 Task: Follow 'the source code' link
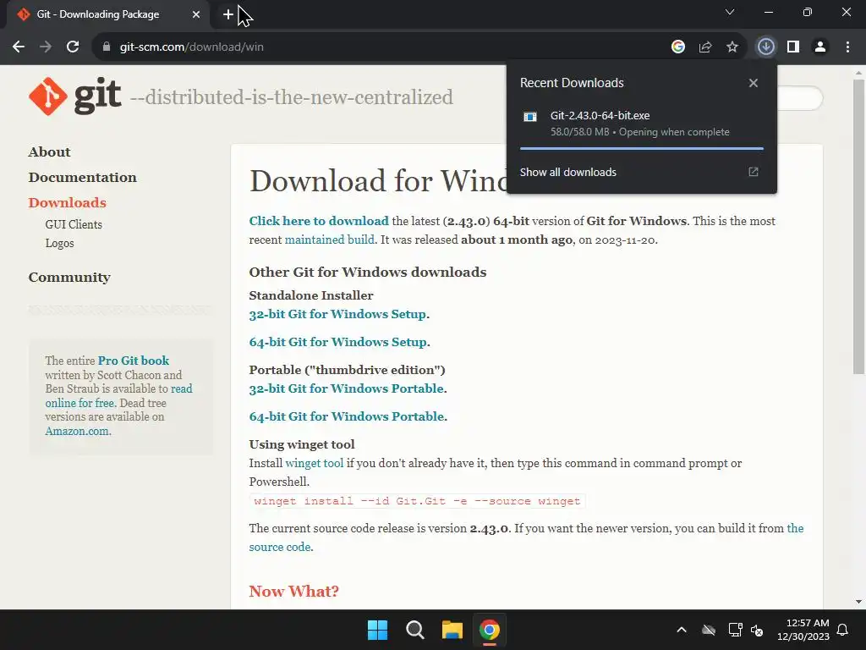tap(795, 528)
